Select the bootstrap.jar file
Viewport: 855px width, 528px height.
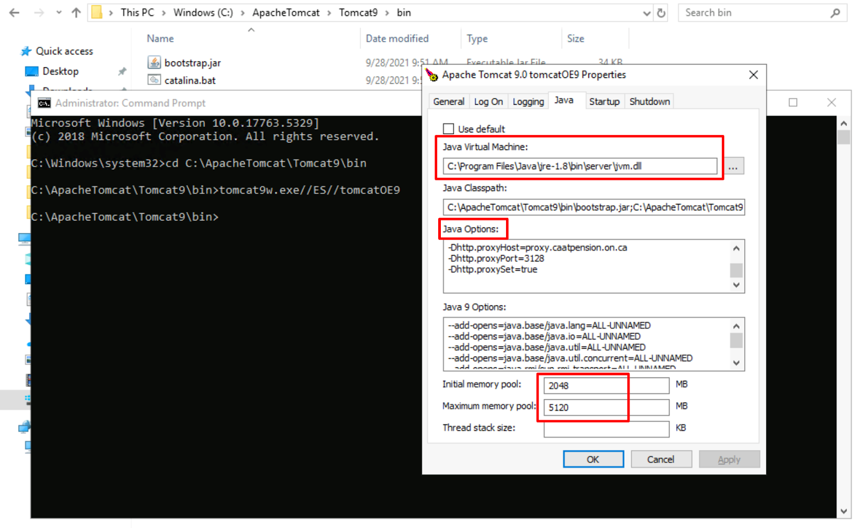[192, 63]
